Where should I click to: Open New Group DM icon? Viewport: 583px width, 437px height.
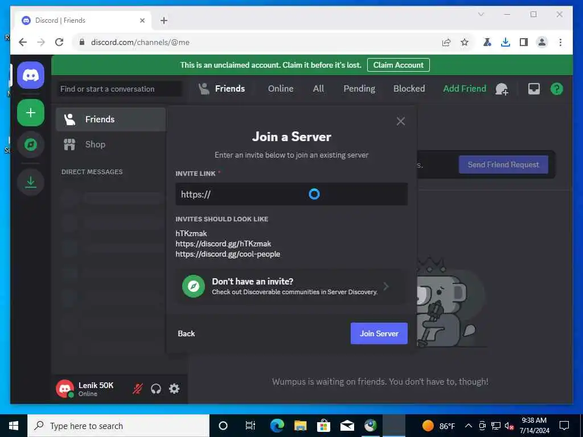(x=502, y=89)
